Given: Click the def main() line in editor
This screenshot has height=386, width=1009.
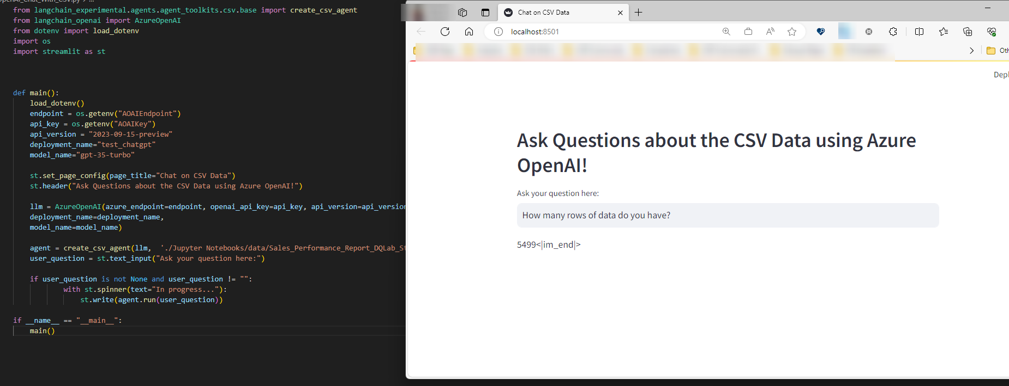Looking at the screenshot, I should [36, 93].
